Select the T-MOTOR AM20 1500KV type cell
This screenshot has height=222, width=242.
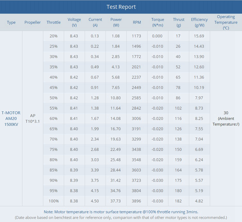[11, 119]
